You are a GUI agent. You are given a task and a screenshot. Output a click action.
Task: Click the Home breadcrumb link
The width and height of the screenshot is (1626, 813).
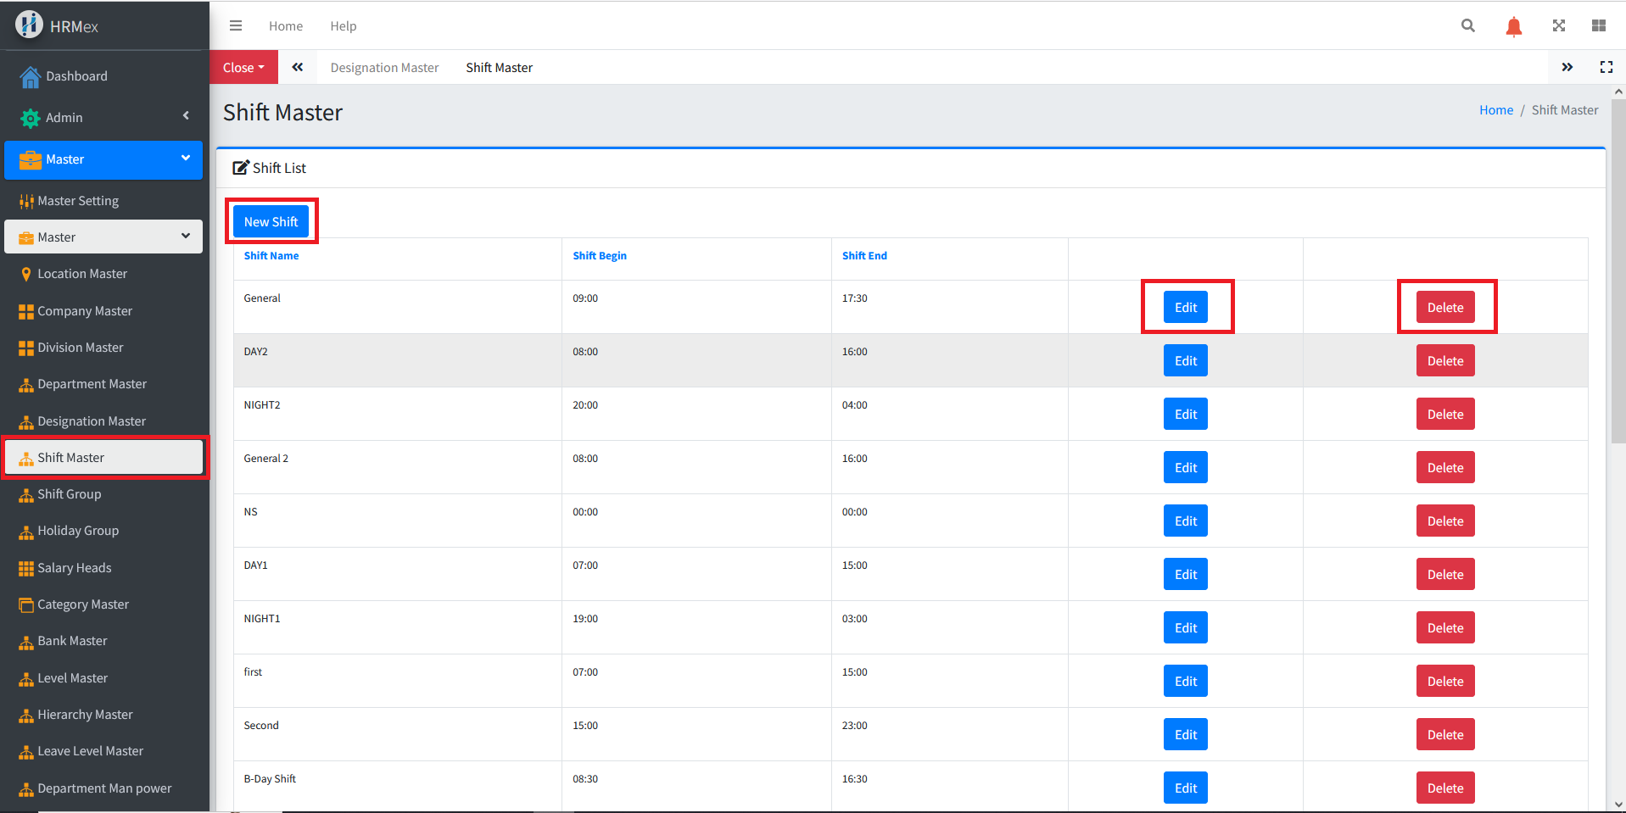pyautogui.click(x=1495, y=110)
